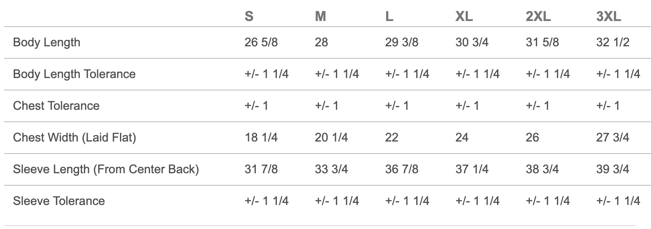Click the 32 1/2 body length value
651x229 pixels.
(613, 42)
